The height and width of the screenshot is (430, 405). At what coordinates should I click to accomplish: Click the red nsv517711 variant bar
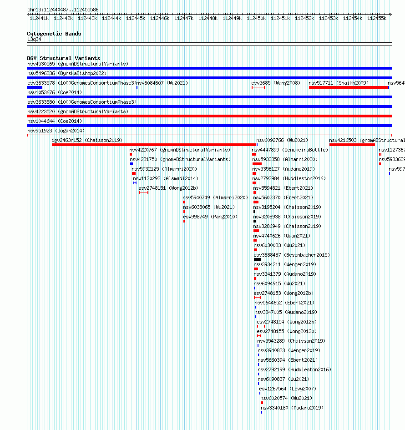click(x=348, y=87)
